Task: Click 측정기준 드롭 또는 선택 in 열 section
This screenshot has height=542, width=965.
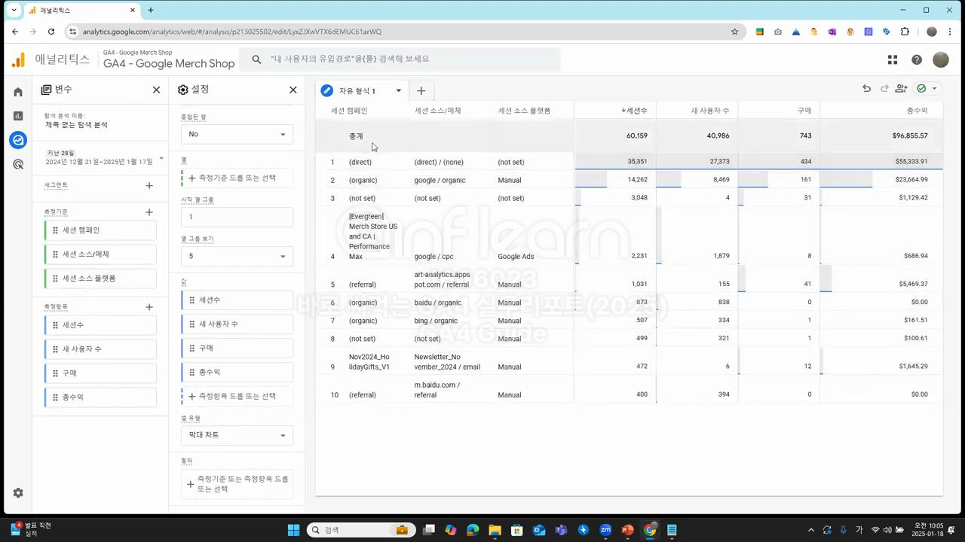Action: click(237, 178)
